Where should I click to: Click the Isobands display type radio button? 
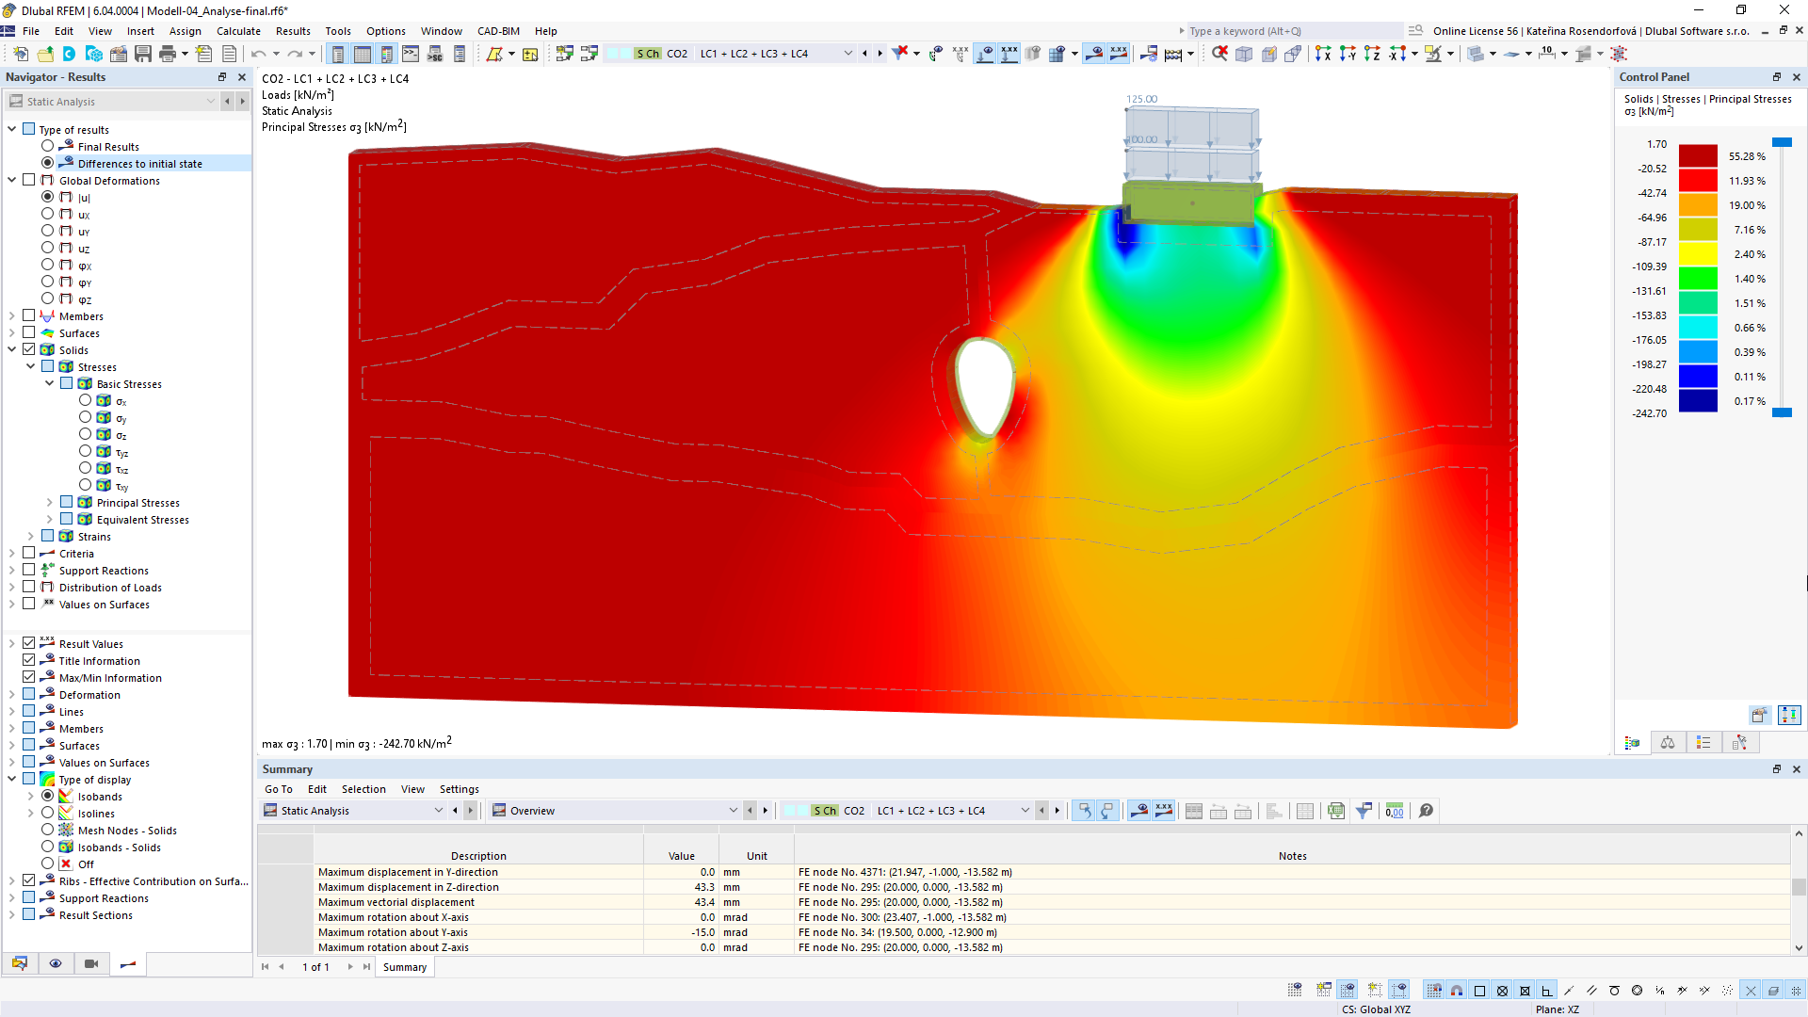tap(47, 796)
